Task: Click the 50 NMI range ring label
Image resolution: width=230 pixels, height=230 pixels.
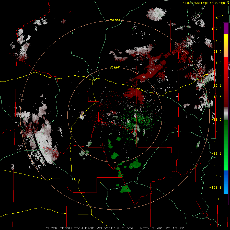Action: pyautogui.click(x=115, y=67)
